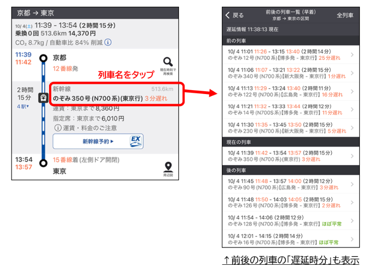Open chevron for のぞみ122号 row
Image resolution: width=371 pixels, height=271 pixels.
coord(352,92)
